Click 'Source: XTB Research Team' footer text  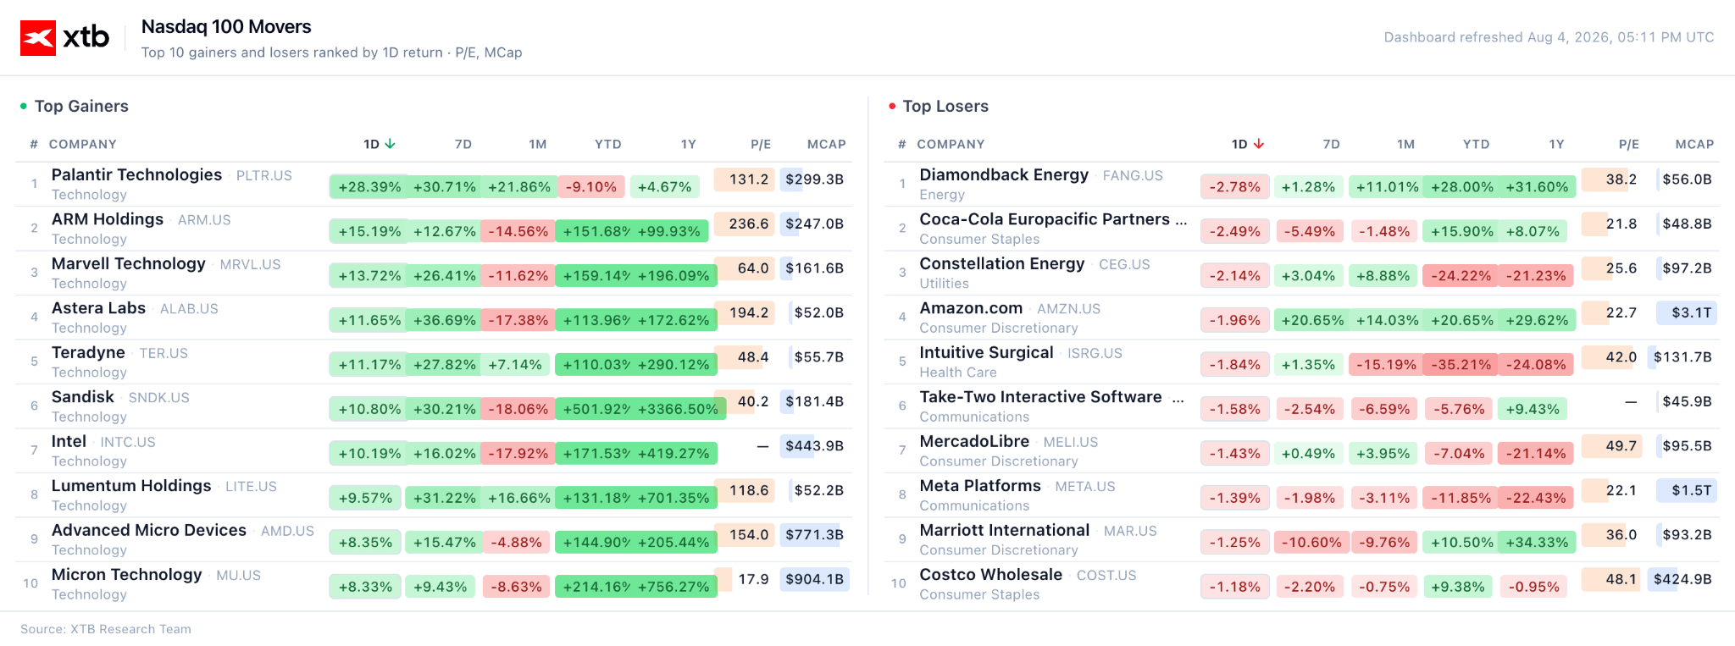(106, 629)
